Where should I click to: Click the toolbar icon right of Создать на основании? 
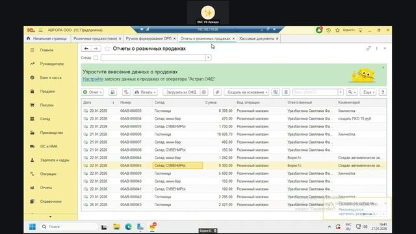tap(276, 92)
